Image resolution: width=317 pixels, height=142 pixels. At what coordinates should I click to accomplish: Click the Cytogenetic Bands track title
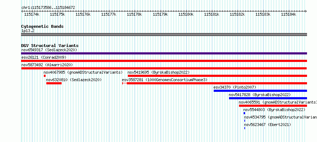click(42, 26)
